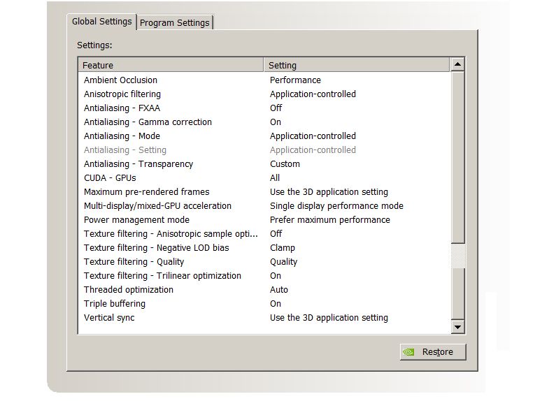Select Antialiasing - Transparency feature
The image size is (535, 401).
tap(138, 164)
